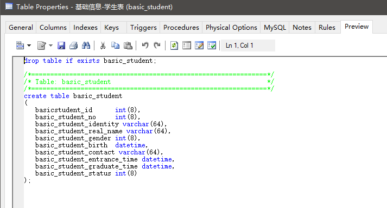Click the 'Table: basic_student' comment line
387x208 pixels.
[x=149, y=82]
